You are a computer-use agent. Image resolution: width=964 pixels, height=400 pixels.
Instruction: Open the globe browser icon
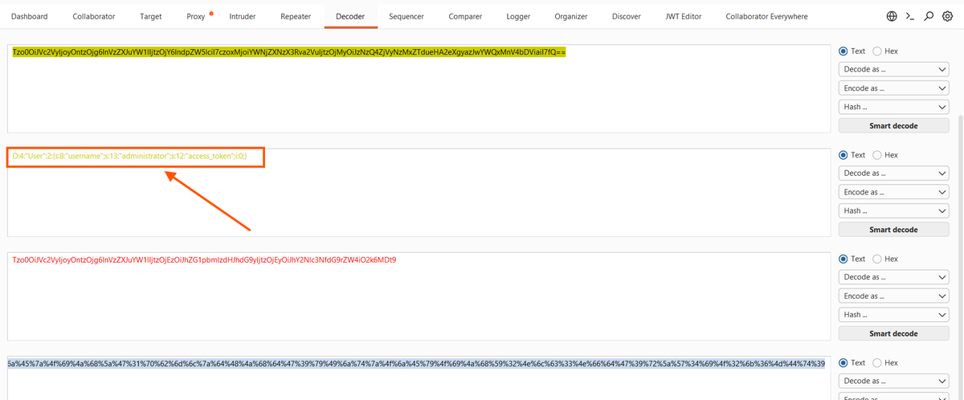[x=892, y=16]
